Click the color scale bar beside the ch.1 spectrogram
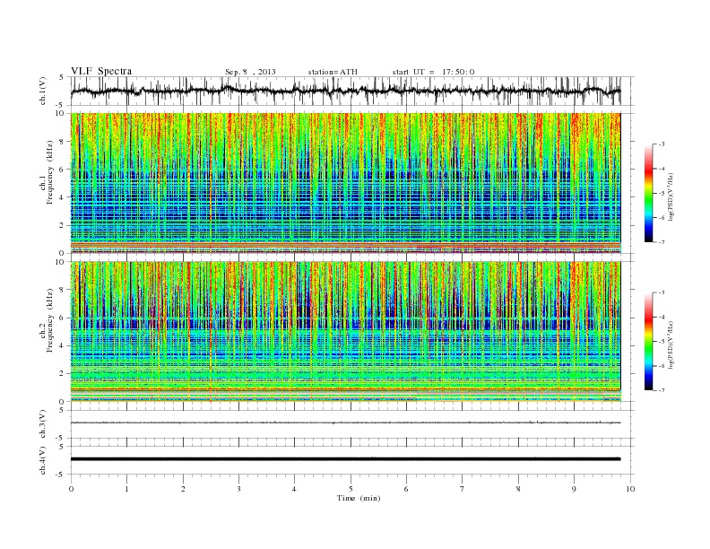The height and width of the screenshot is (549, 710). click(x=648, y=194)
